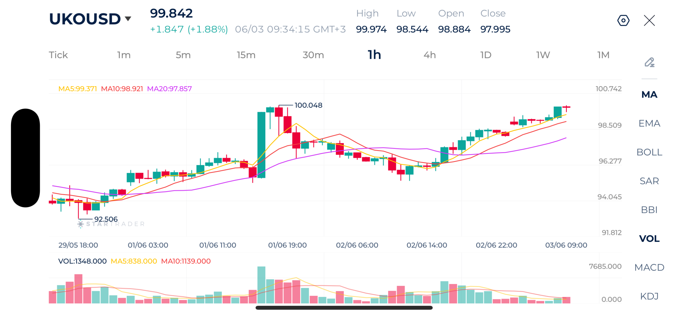Click the volume MA10:1139.000 label
688x316 pixels.
186,261
